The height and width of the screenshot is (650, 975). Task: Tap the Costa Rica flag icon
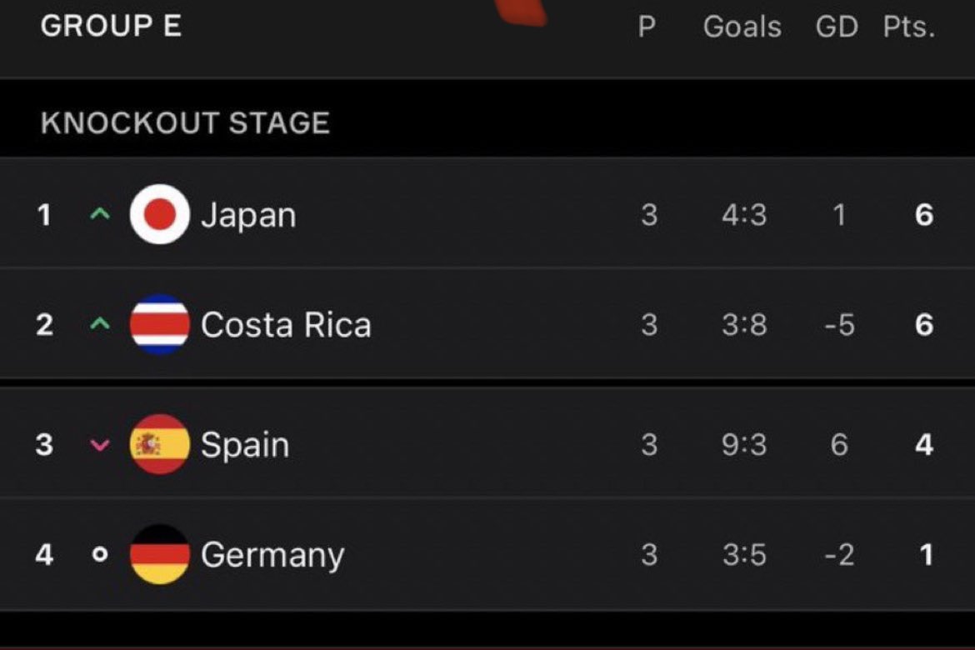tap(160, 324)
